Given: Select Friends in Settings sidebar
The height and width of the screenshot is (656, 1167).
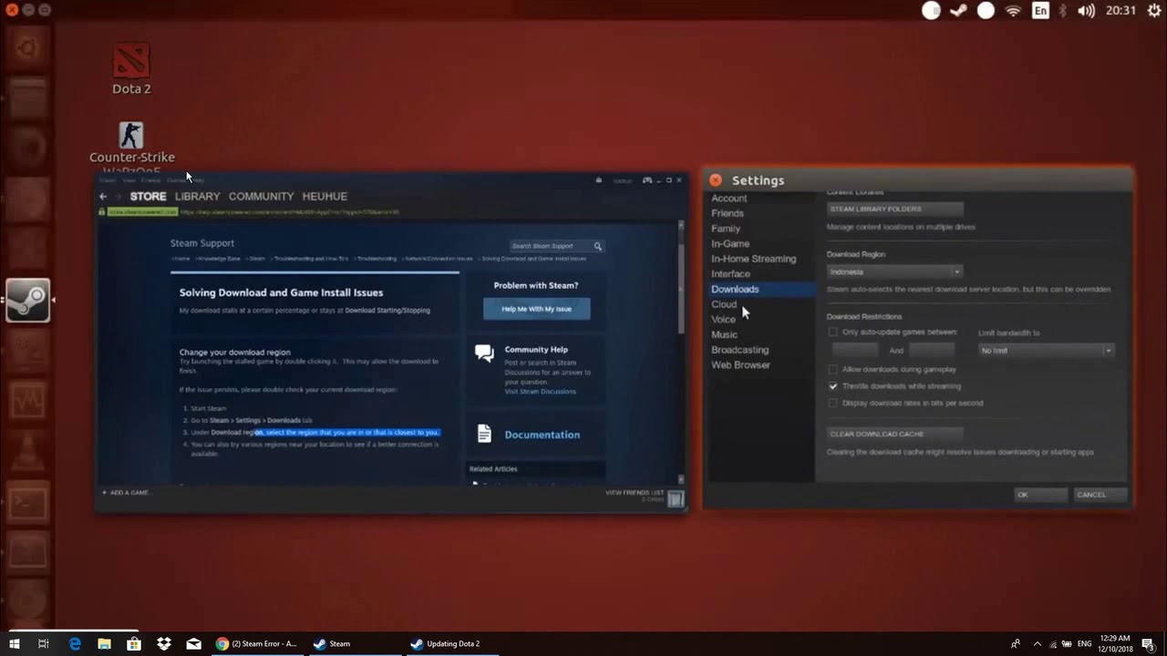Looking at the screenshot, I should (728, 213).
